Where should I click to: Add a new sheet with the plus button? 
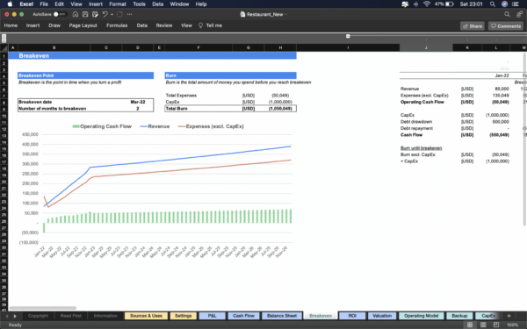(509, 316)
